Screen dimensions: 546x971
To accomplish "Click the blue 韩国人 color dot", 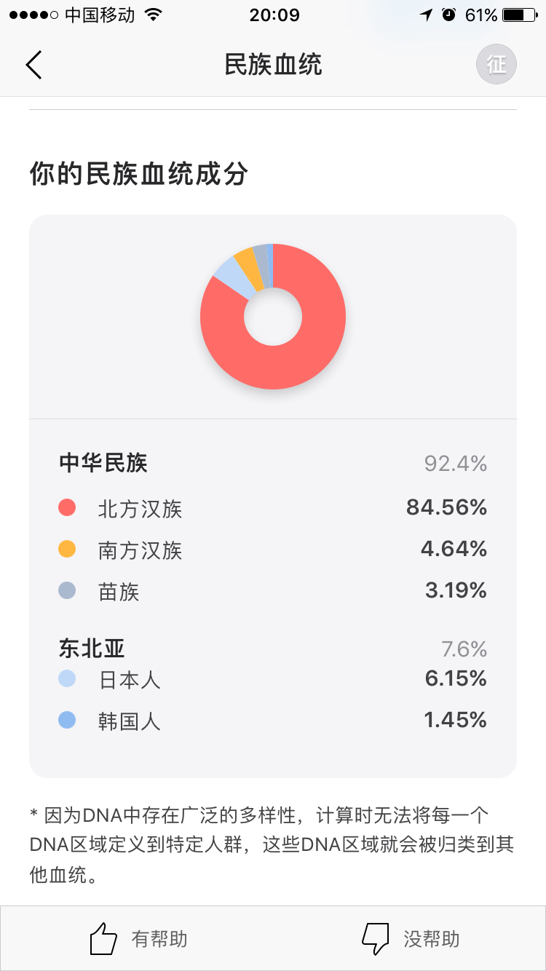I will pyautogui.click(x=67, y=721).
